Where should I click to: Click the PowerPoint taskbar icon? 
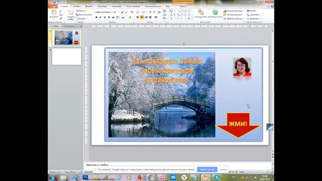tap(206, 177)
